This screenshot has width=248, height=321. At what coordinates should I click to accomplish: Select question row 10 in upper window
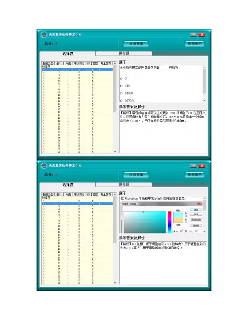[x=77, y=95]
